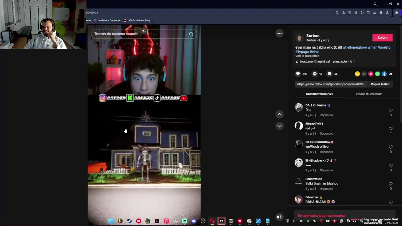Open the page translate globe icon
Viewport: 402px width, 226px height.
click(x=356, y=13)
